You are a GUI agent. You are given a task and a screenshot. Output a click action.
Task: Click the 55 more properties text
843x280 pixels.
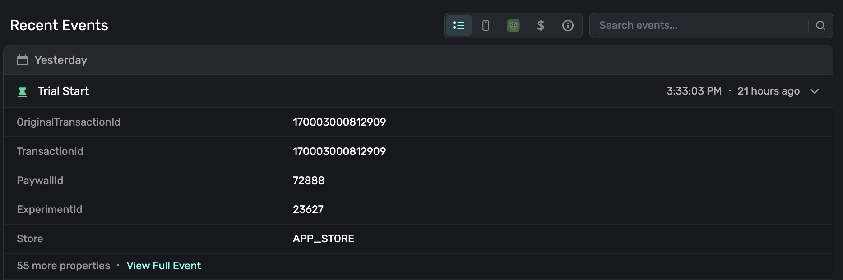pos(63,266)
